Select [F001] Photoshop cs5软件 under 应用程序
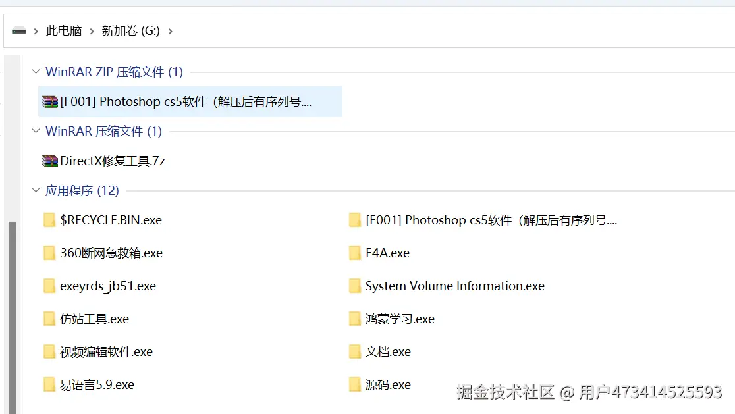The height and width of the screenshot is (414, 735). (491, 220)
